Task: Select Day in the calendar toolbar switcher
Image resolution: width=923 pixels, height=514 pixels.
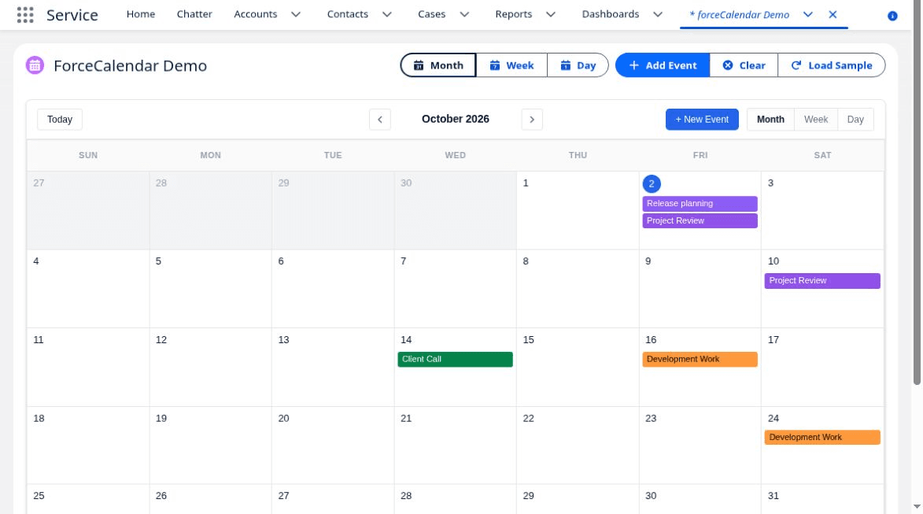Action: point(855,120)
